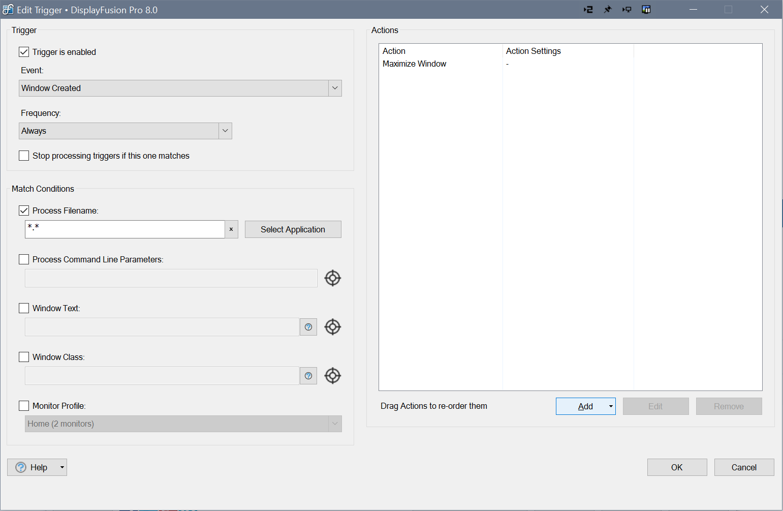Click Cancel to discard changes
This screenshot has width=783, height=511.
click(x=744, y=467)
